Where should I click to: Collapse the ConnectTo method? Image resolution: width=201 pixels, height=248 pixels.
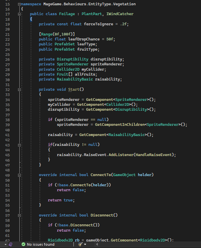click(x=19, y=175)
